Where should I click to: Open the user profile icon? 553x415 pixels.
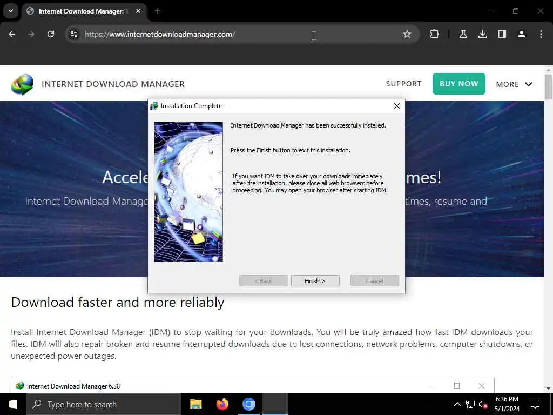[x=521, y=34]
